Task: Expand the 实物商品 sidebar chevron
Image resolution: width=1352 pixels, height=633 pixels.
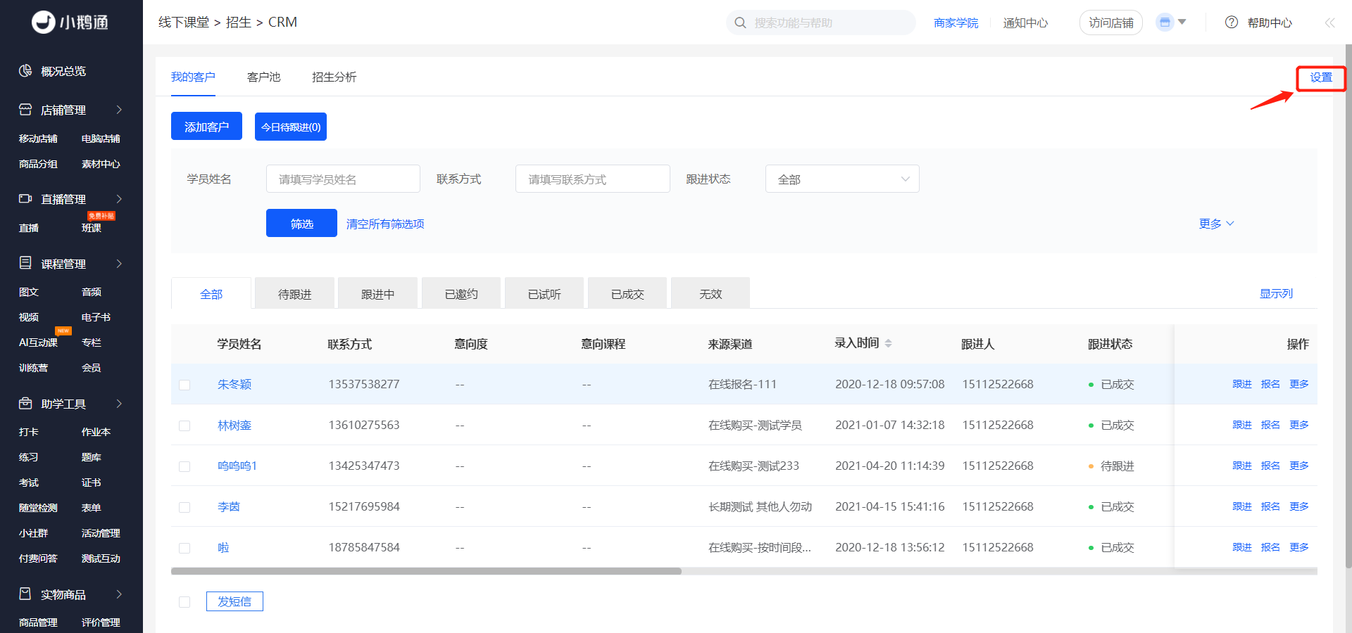Action: (119, 594)
